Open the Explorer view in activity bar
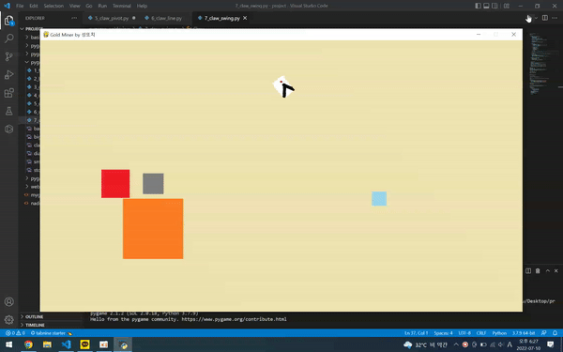Image resolution: width=563 pixels, height=352 pixels. pos(9,21)
